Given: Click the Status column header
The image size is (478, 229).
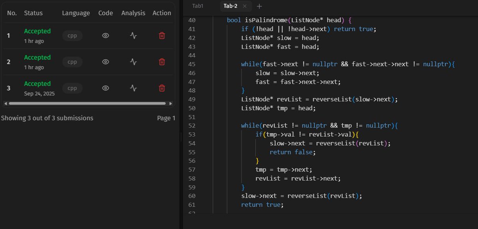Looking at the screenshot, I should pos(33,13).
